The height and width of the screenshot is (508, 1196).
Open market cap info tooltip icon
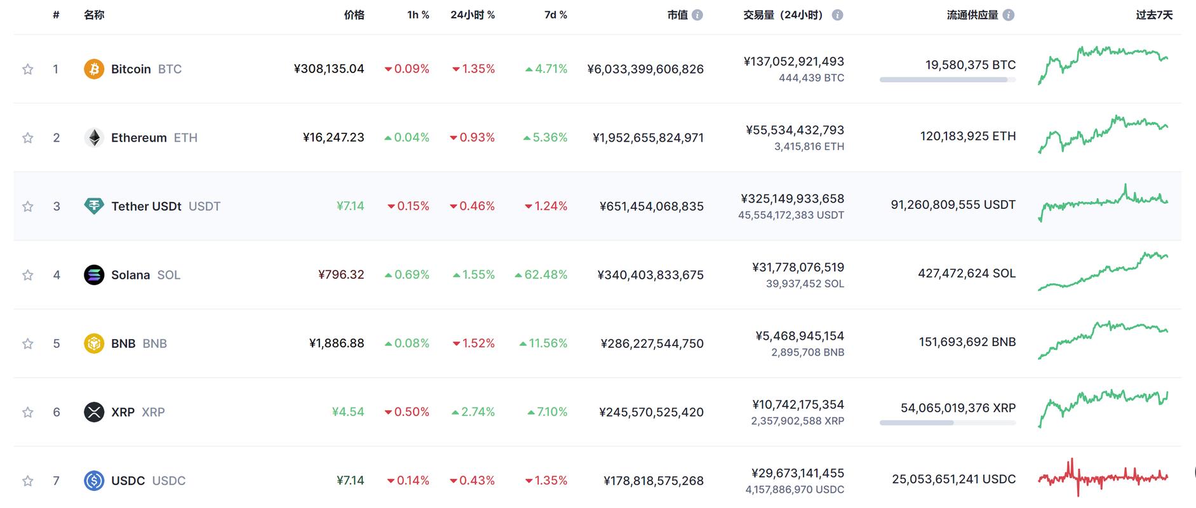(697, 15)
